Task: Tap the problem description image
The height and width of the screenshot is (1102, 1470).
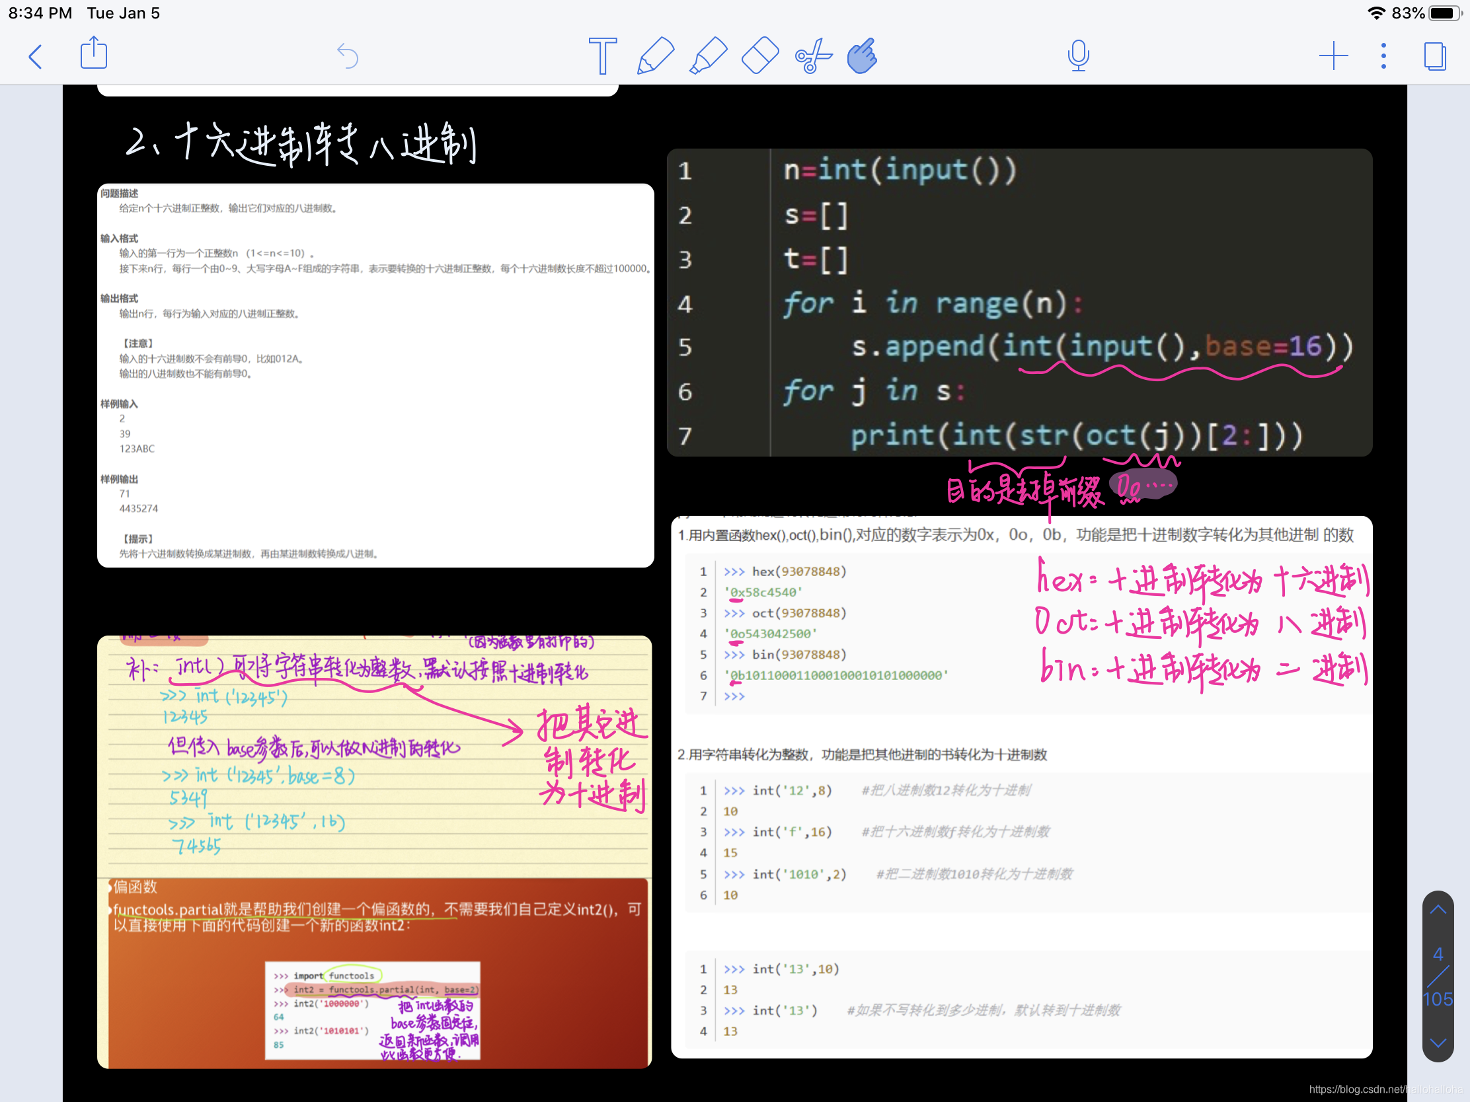Action: pyautogui.click(x=375, y=375)
